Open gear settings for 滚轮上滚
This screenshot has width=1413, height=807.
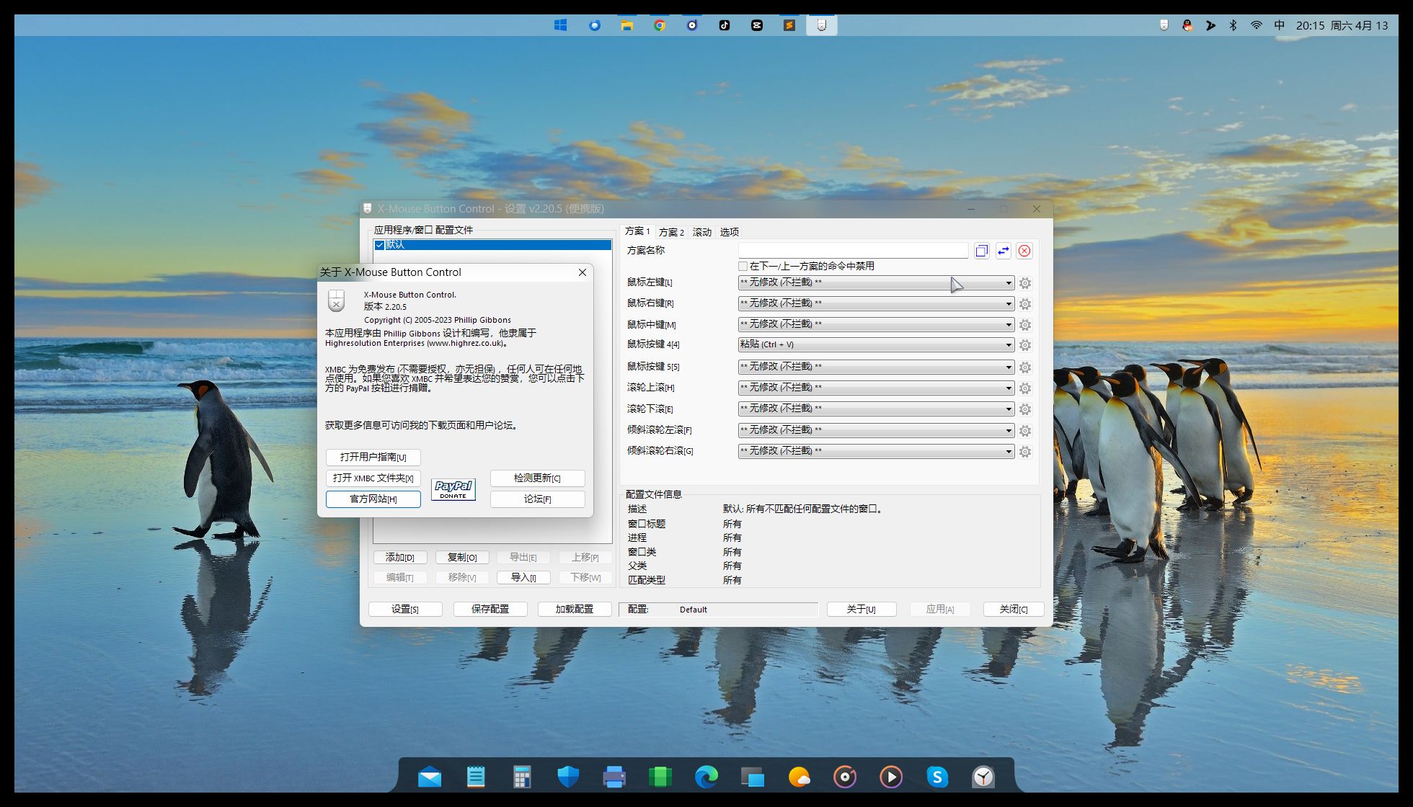point(1025,388)
